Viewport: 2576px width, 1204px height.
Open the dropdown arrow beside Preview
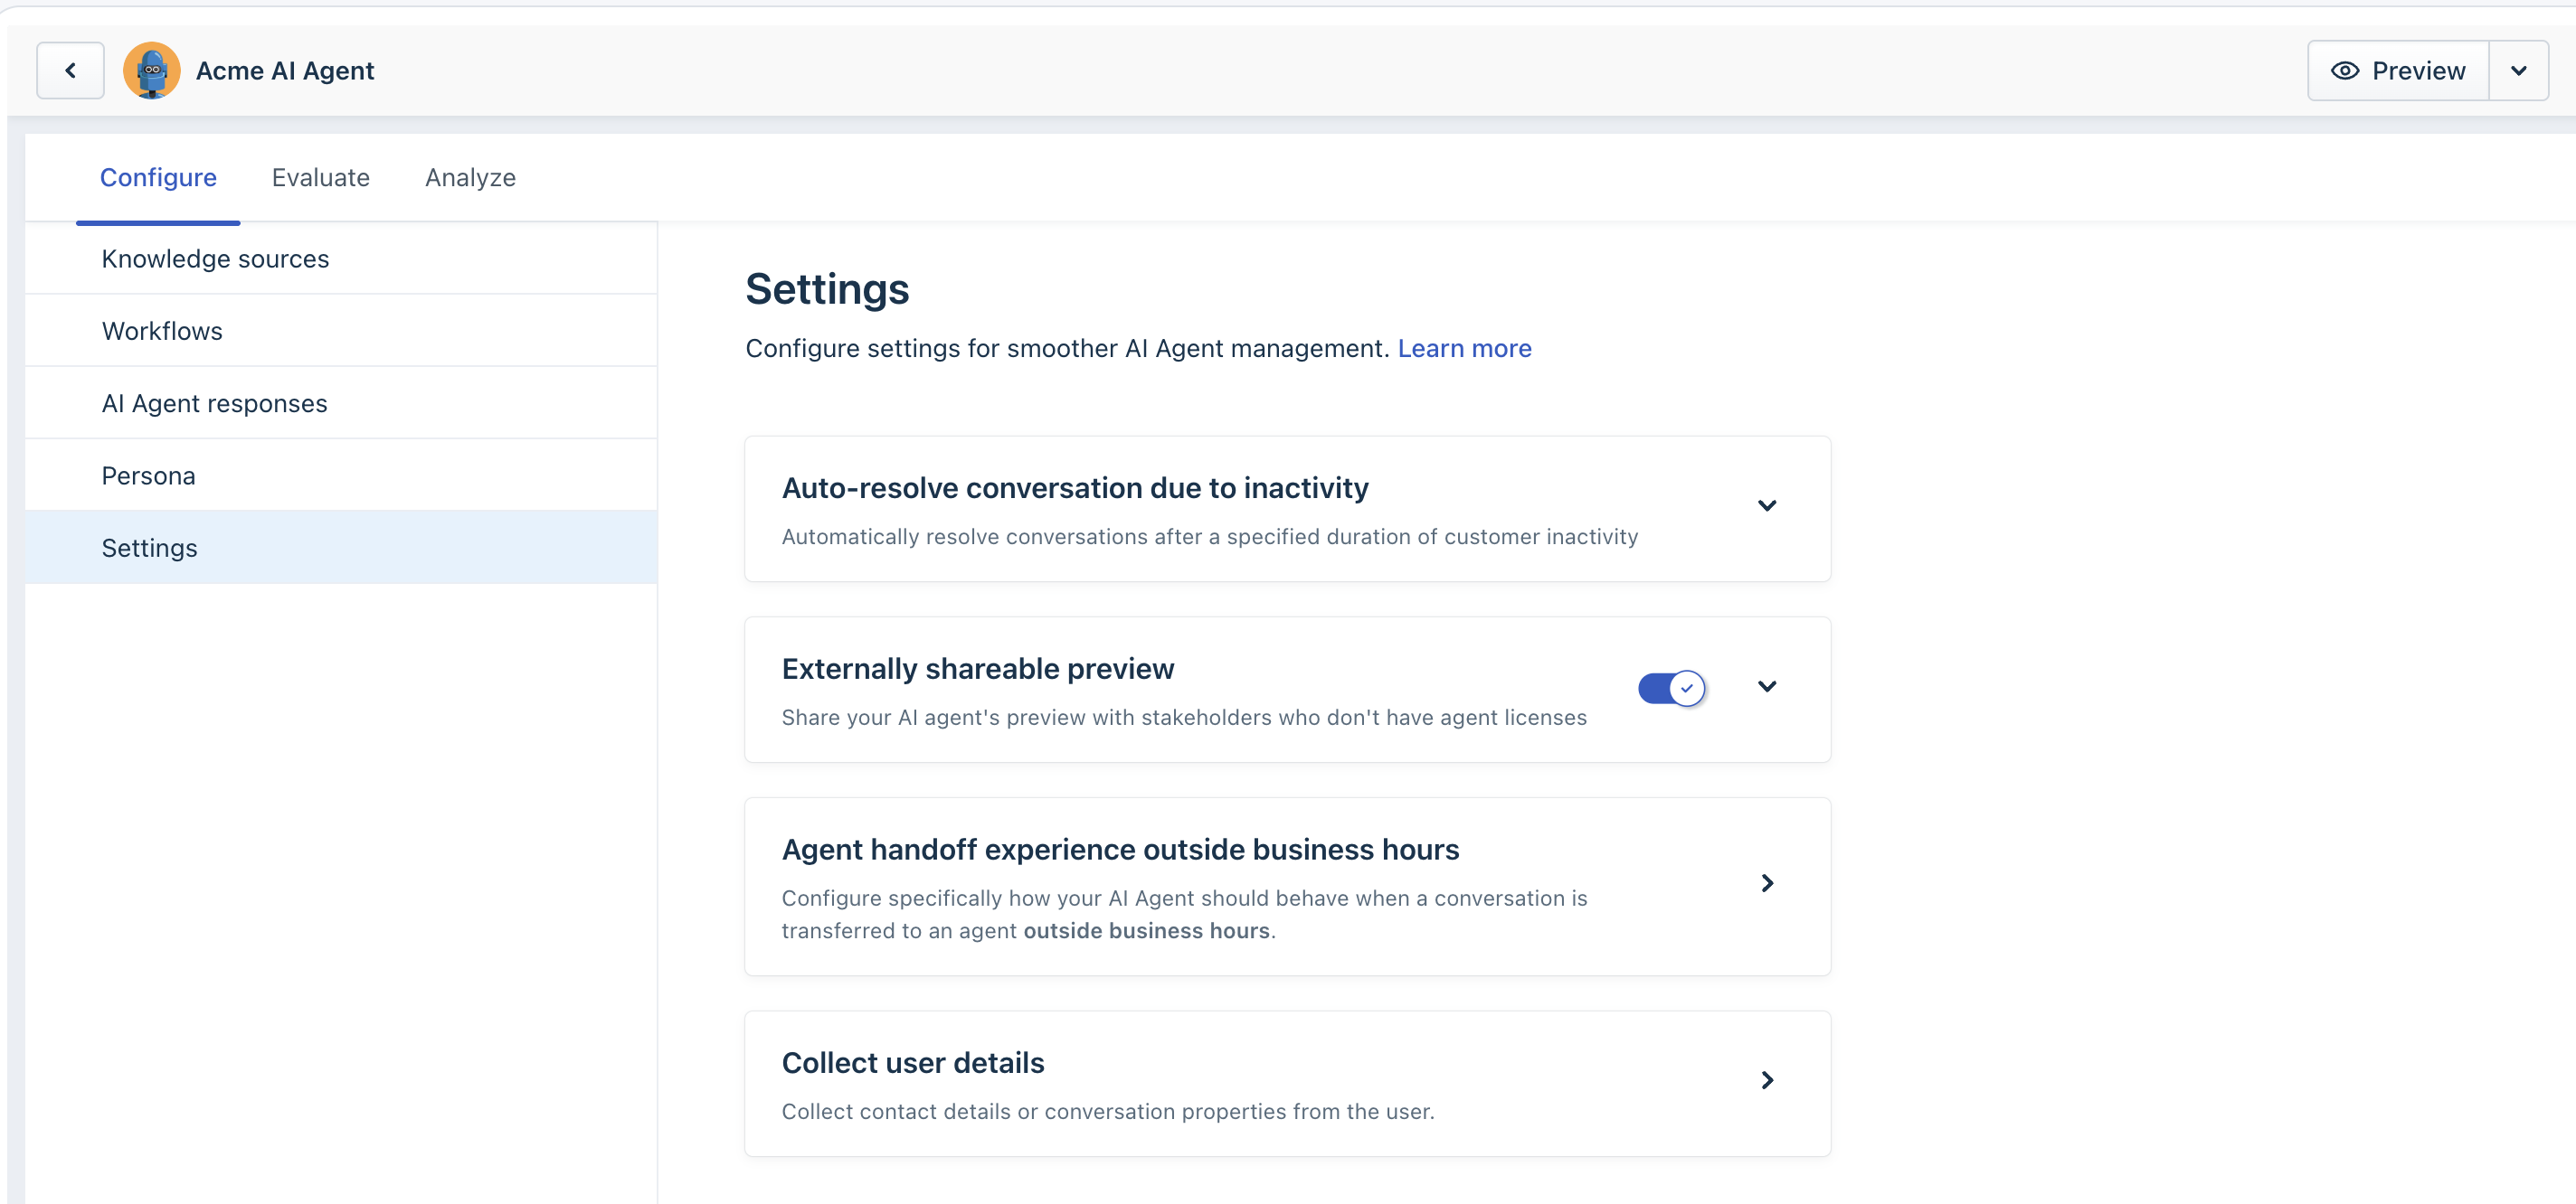click(2518, 70)
